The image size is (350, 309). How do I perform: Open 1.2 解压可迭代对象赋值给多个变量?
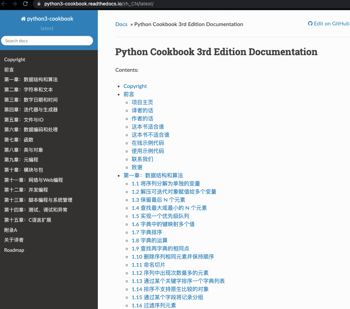[x=174, y=192]
